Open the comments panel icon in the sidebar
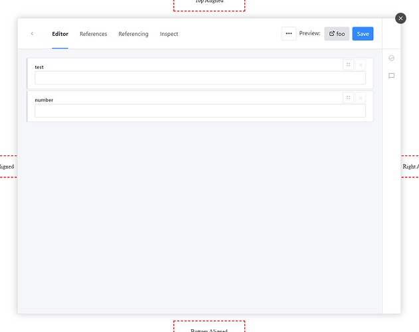The height and width of the screenshot is (332, 419). 392,76
